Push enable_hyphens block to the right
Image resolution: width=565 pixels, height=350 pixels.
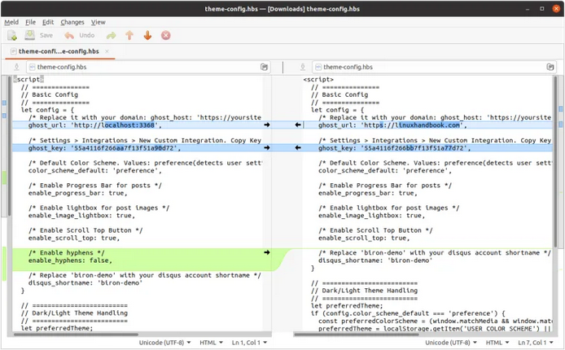pyautogui.click(x=267, y=252)
